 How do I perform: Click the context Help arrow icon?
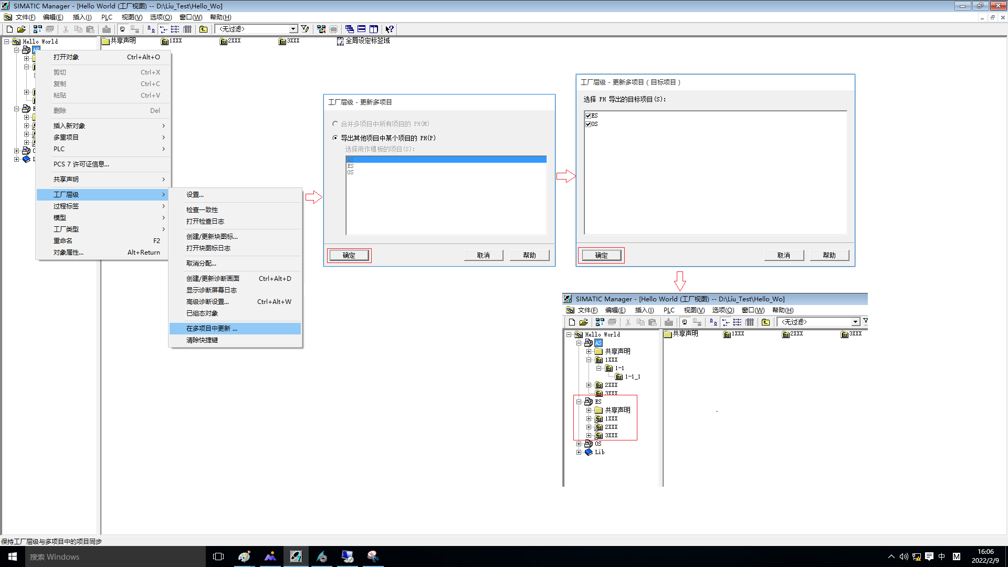pyautogui.click(x=390, y=29)
